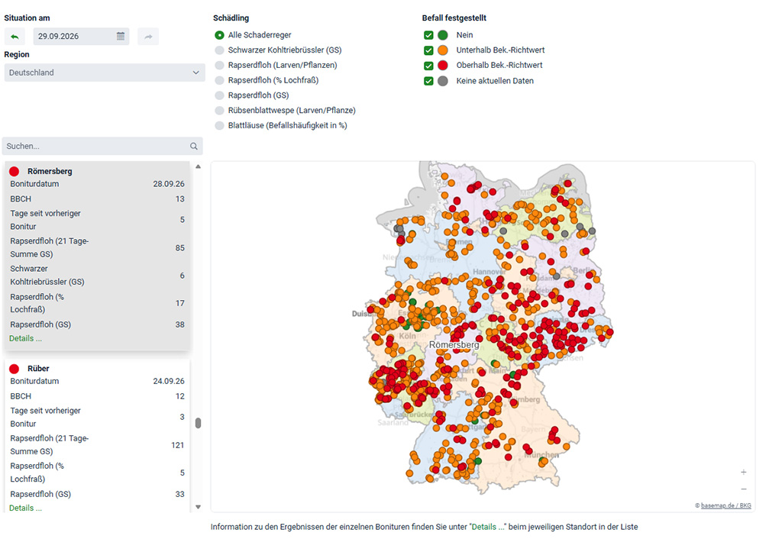The height and width of the screenshot is (539, 782).
Task: Open Details link for Rüber
Action: [x=25, y=508]
